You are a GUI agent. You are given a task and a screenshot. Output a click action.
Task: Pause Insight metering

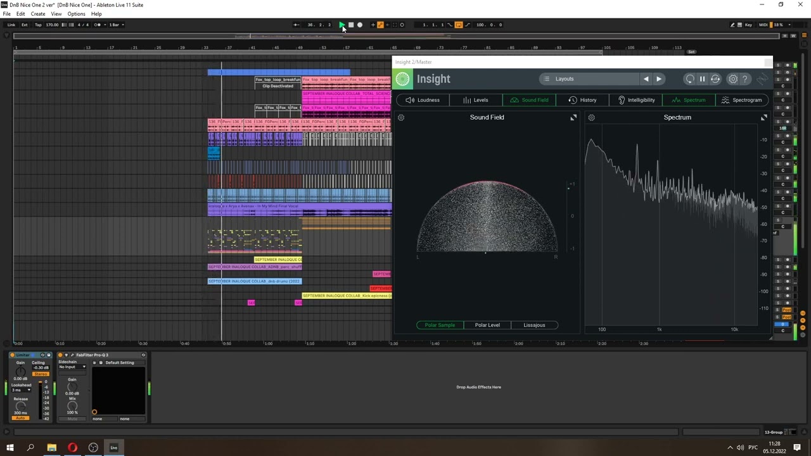pos(702,79)
